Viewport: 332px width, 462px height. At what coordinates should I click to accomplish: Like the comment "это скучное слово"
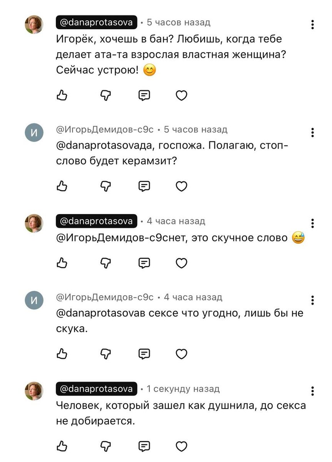coord(62,263)
